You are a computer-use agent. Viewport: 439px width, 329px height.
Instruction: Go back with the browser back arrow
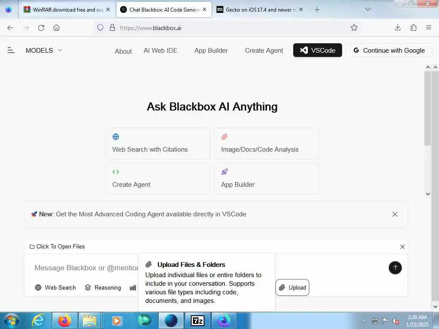pos(10,28)
